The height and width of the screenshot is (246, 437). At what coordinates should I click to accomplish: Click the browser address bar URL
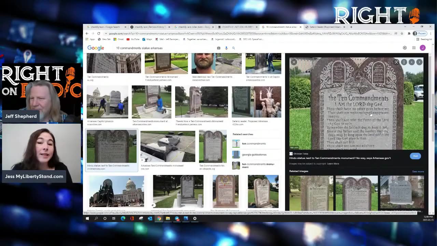coord(249,33)
